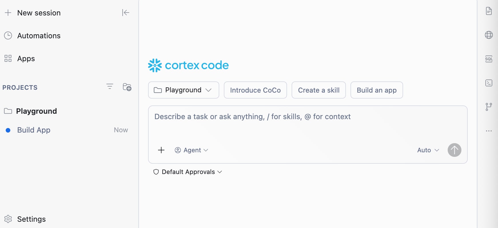Show more options via ellipsis icon
The width and height of the screenshot is (498, 228).
click(x=489, y=131)
